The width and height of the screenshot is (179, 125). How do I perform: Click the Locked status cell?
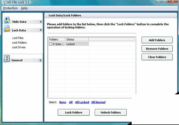pyautogui.click(x=77, y=44)
